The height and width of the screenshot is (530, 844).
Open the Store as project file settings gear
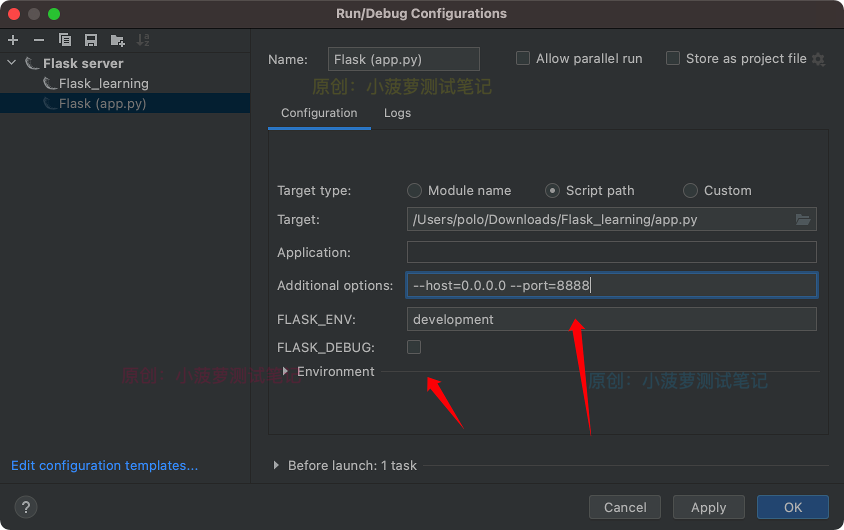point(819,59)
